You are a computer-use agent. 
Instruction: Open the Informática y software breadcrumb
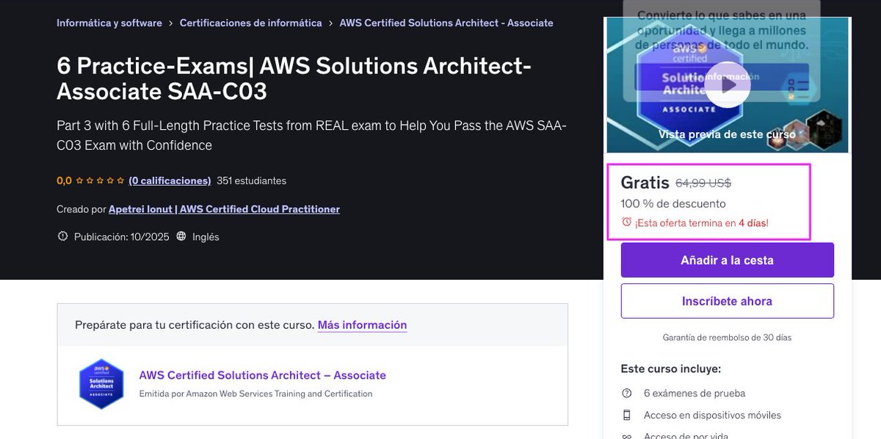click(x=109, y=23)
